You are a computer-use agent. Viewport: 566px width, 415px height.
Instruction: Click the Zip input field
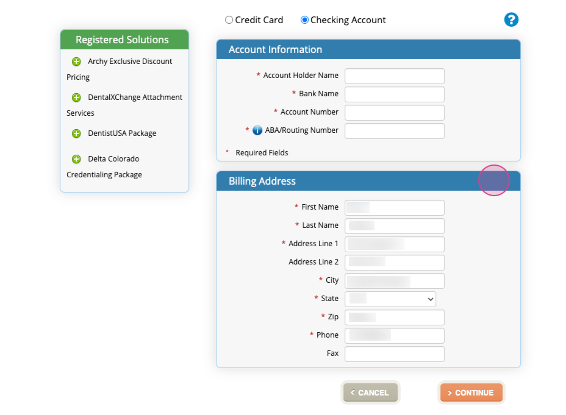click(395, 317)
